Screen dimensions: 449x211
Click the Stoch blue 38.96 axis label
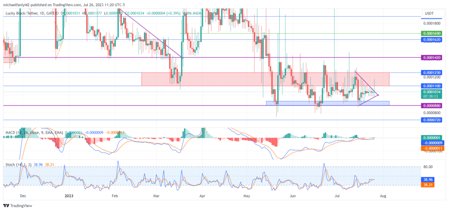pos(429,180)
